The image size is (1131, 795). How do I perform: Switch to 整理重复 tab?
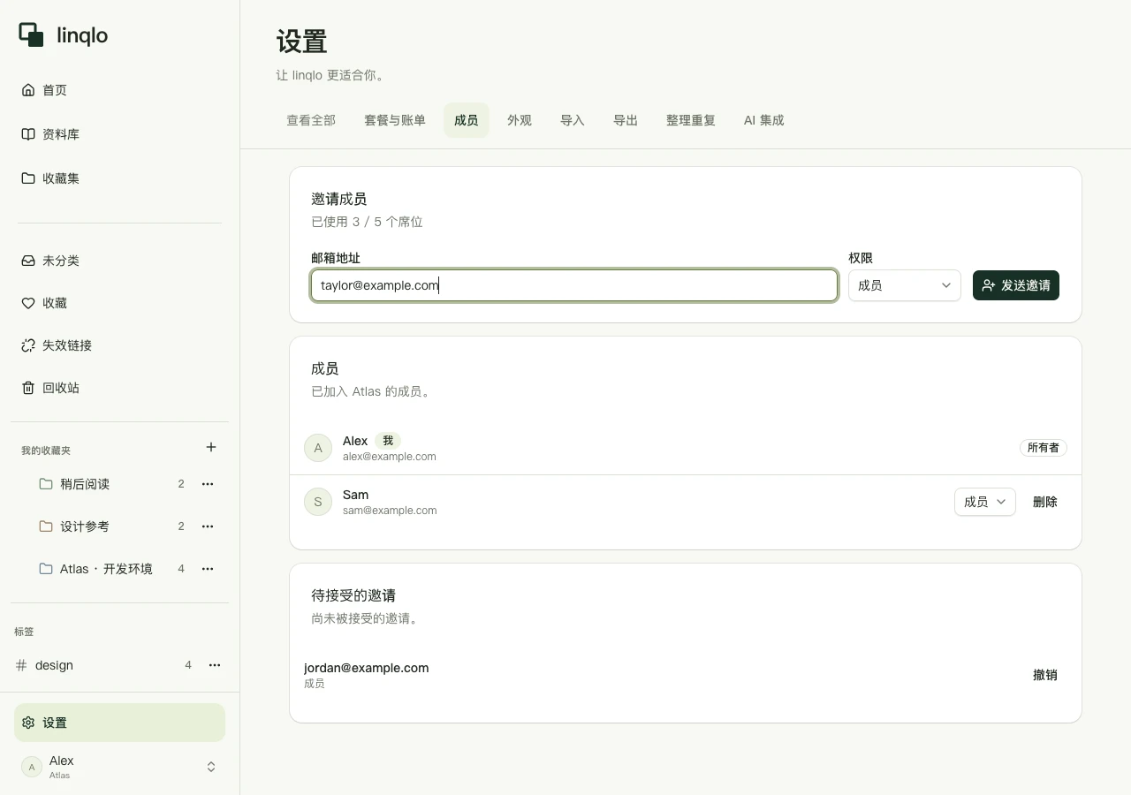691,120
